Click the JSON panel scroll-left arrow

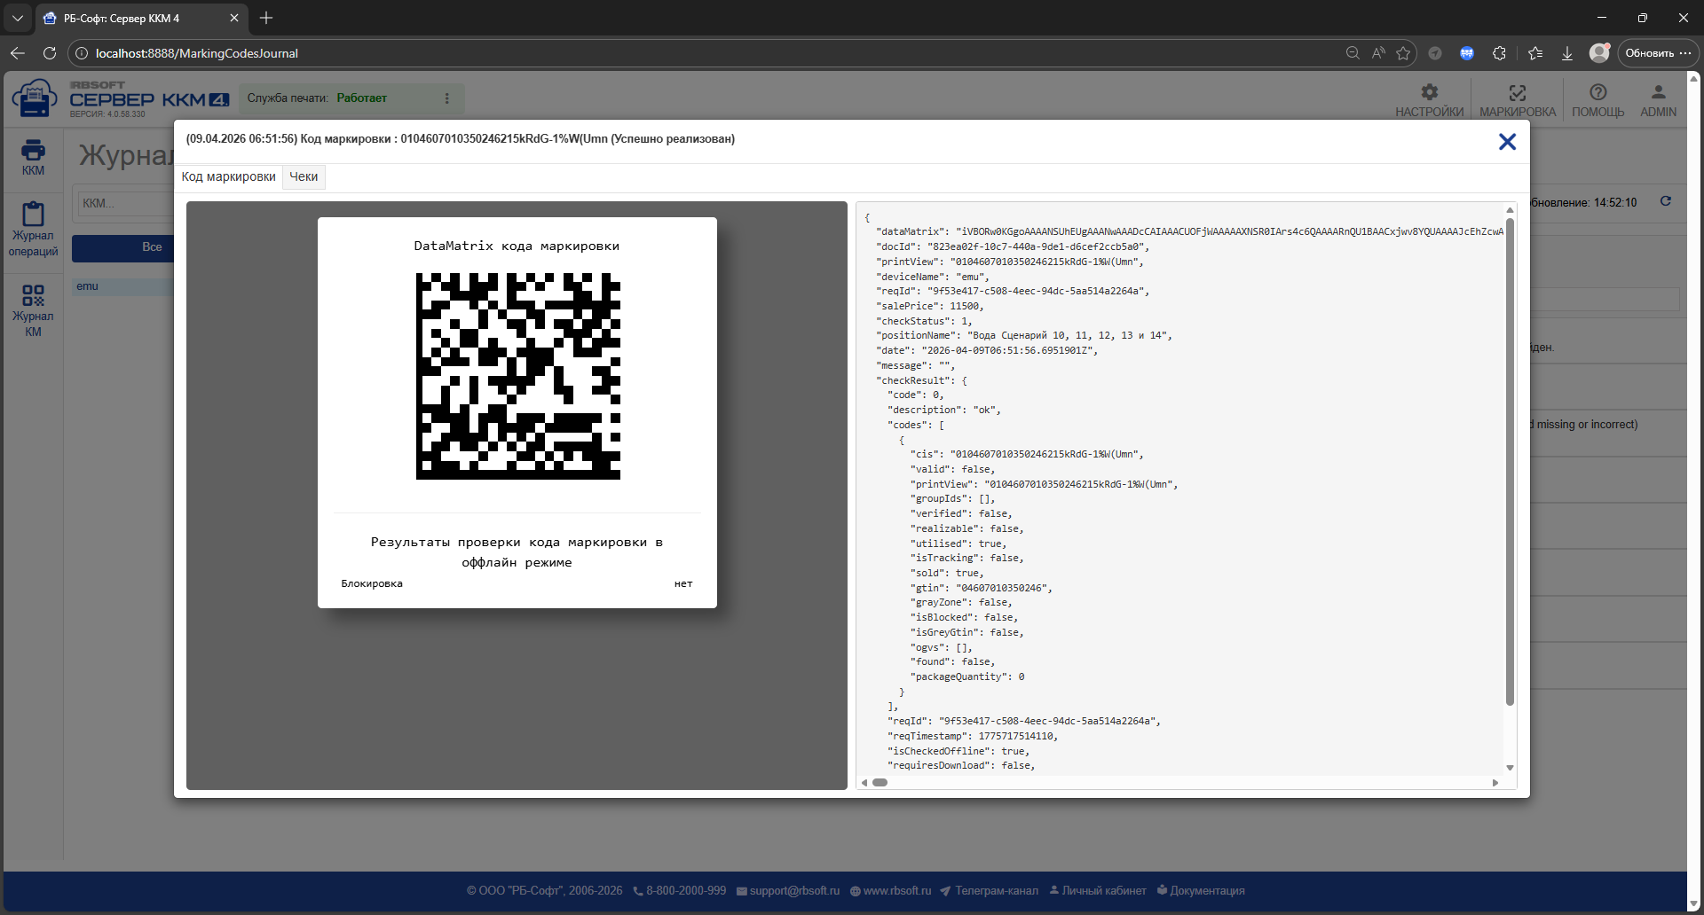pyautogui.click(x=864, y=782)
